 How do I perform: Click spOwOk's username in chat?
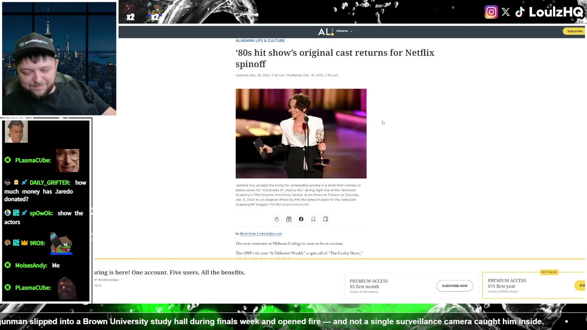coord(41,213)
